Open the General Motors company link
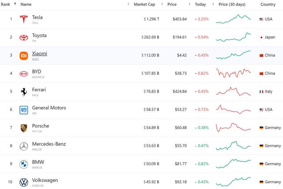The height and width of the screenshot is (189, 283). (49, 108)
